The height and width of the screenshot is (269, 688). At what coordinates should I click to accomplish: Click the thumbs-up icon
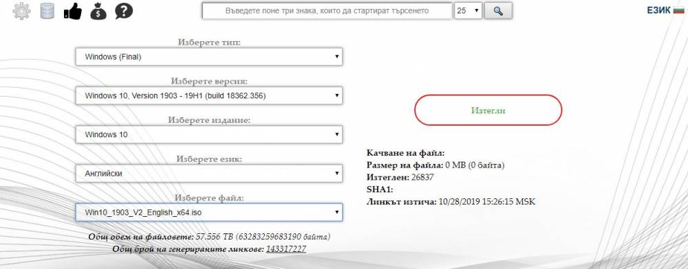pyautogui.click(x=73, y=11)
